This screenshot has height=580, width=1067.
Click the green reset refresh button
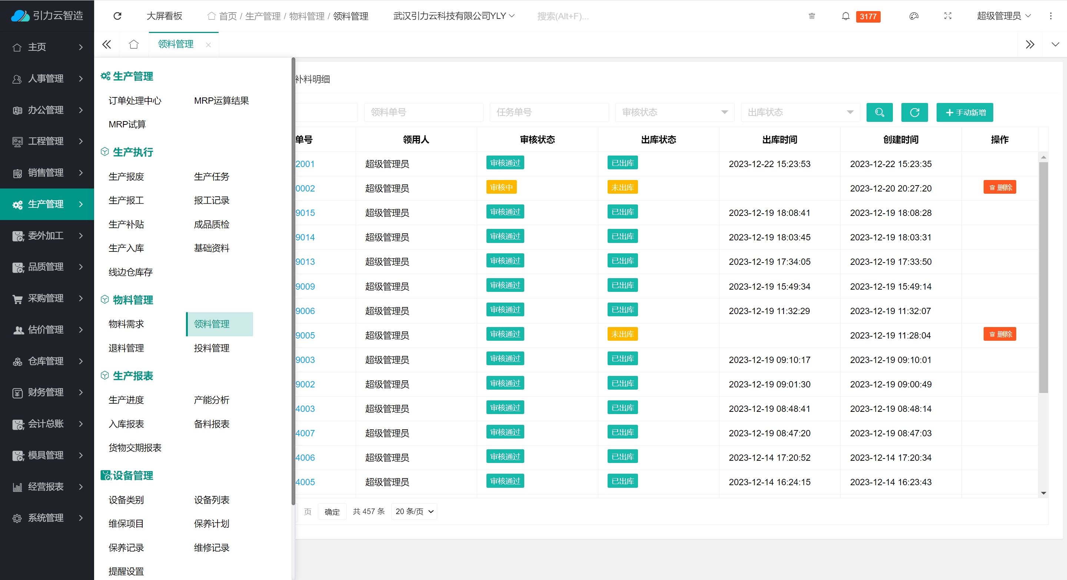point(914,112)
